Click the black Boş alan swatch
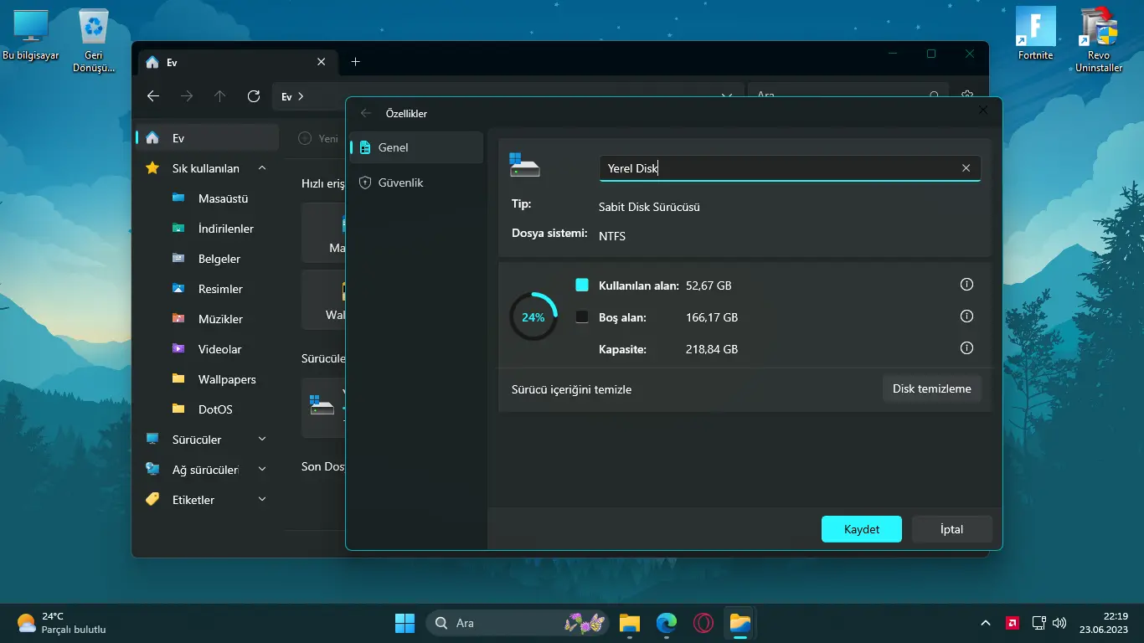 click(x=582, y=317)
